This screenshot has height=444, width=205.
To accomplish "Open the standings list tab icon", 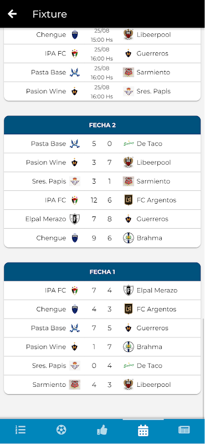I will pos(20,430).
